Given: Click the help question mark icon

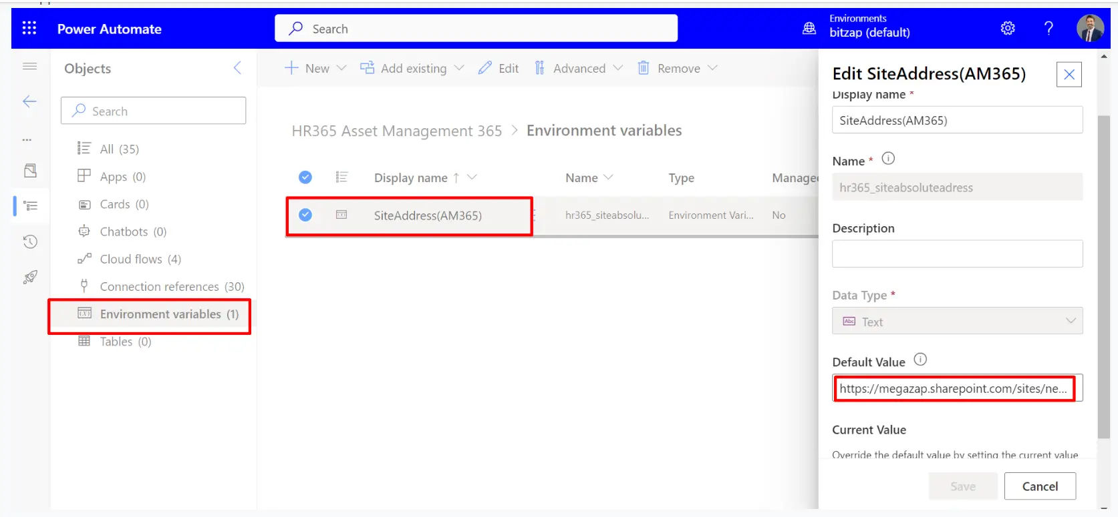Looking at the screenshot, I should tap(1048, 28).
